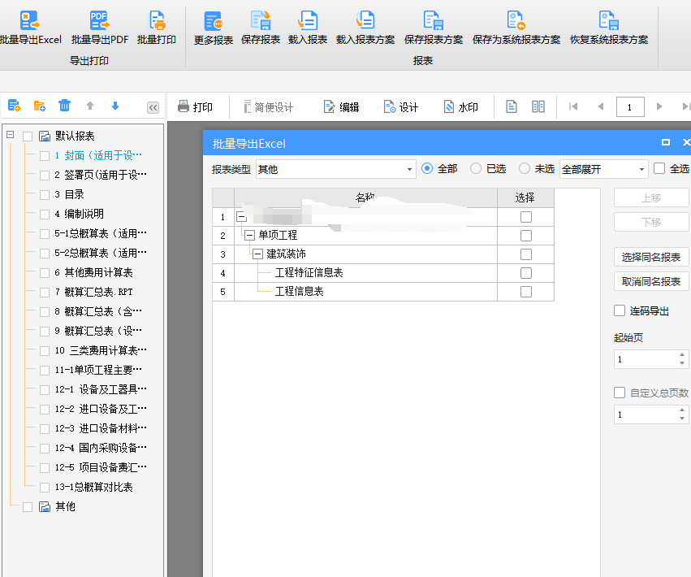Screen dimensions: 691x577
Task: Check the 默认报表 folder checkbox
Action: click(x=28, y=137)
